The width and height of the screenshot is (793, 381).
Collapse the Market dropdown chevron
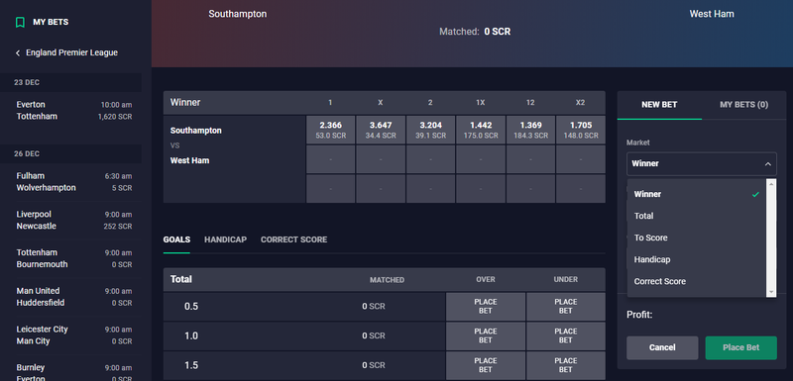coord(767,164)
